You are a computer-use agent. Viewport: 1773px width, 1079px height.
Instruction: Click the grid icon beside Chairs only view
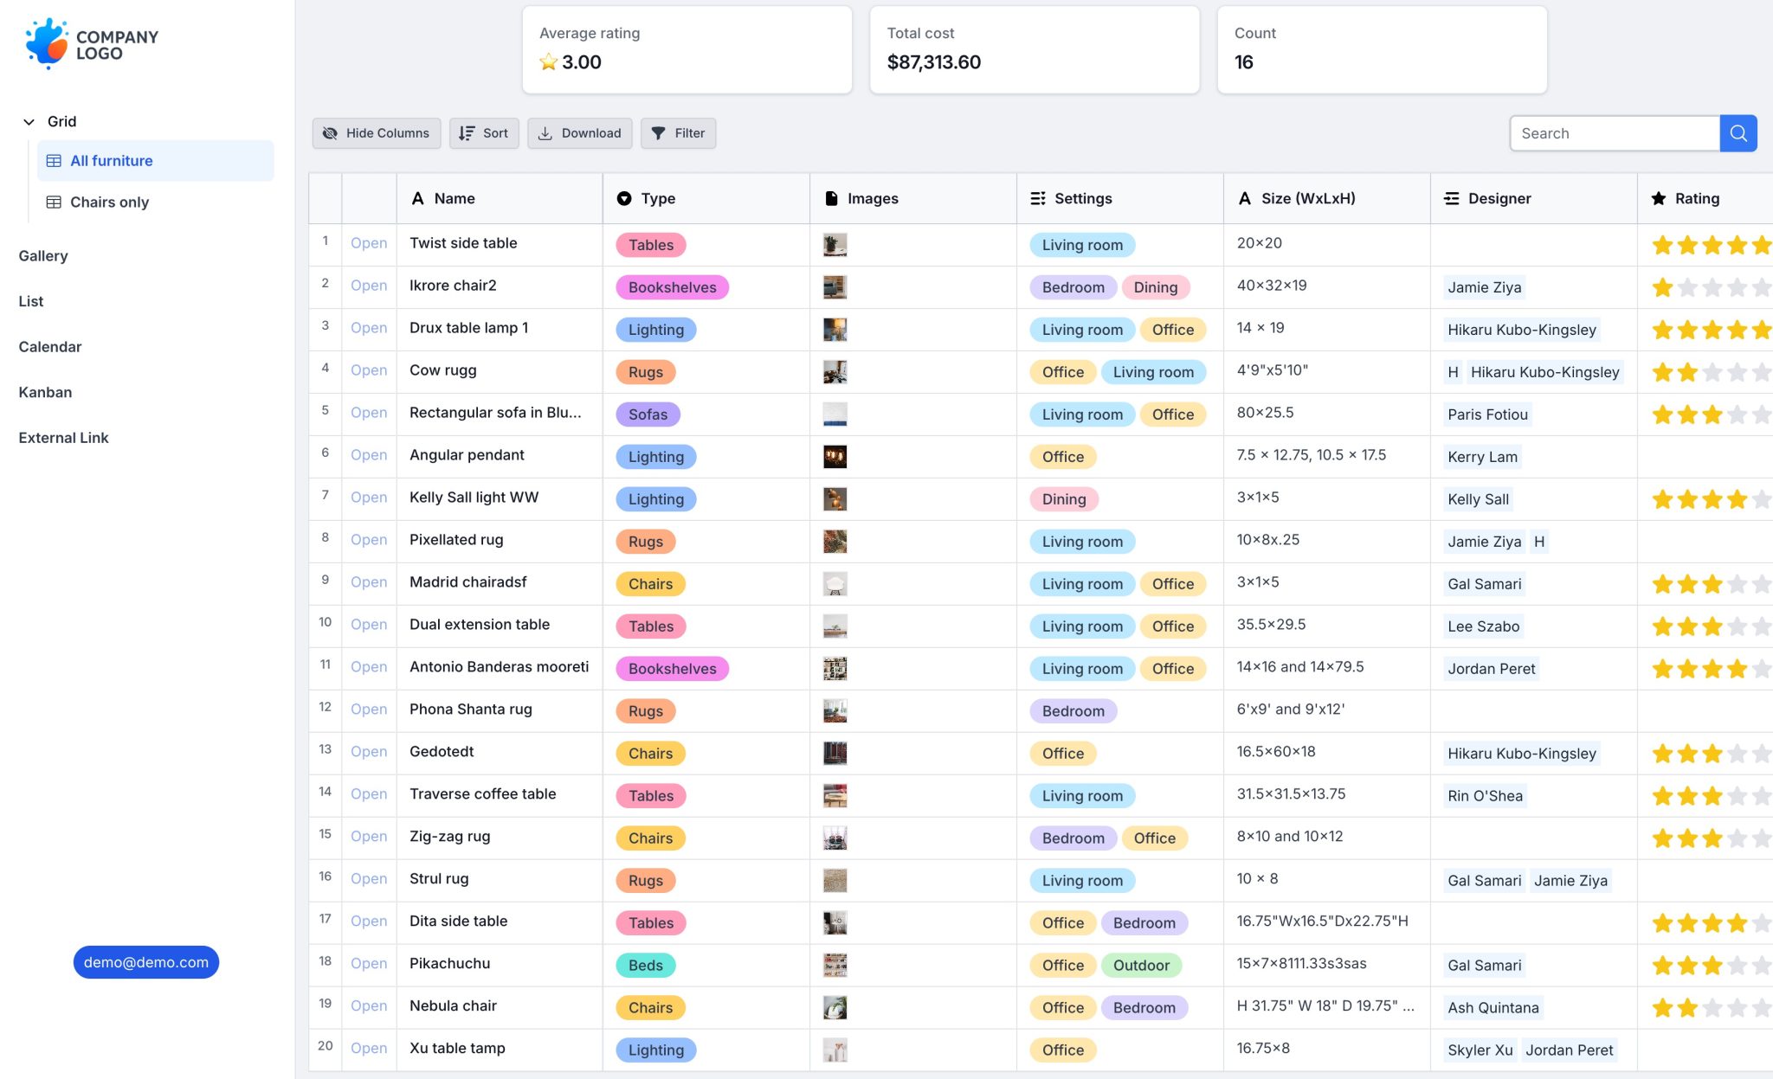click(x=55, y=202)
